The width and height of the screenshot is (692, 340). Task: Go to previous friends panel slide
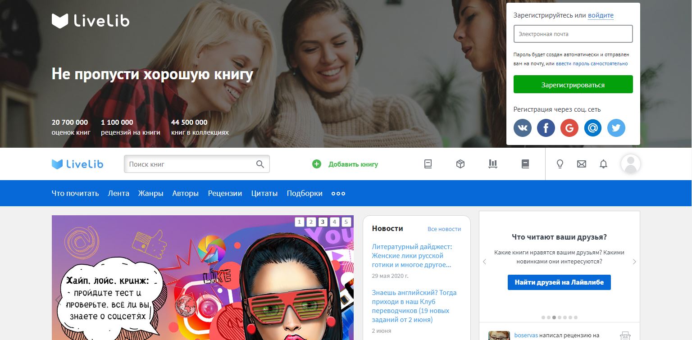(485, 262)
